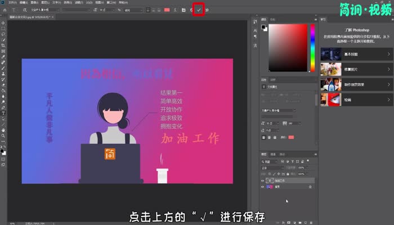Select the Horizontal Type tool in toolbar

(4, 113)
